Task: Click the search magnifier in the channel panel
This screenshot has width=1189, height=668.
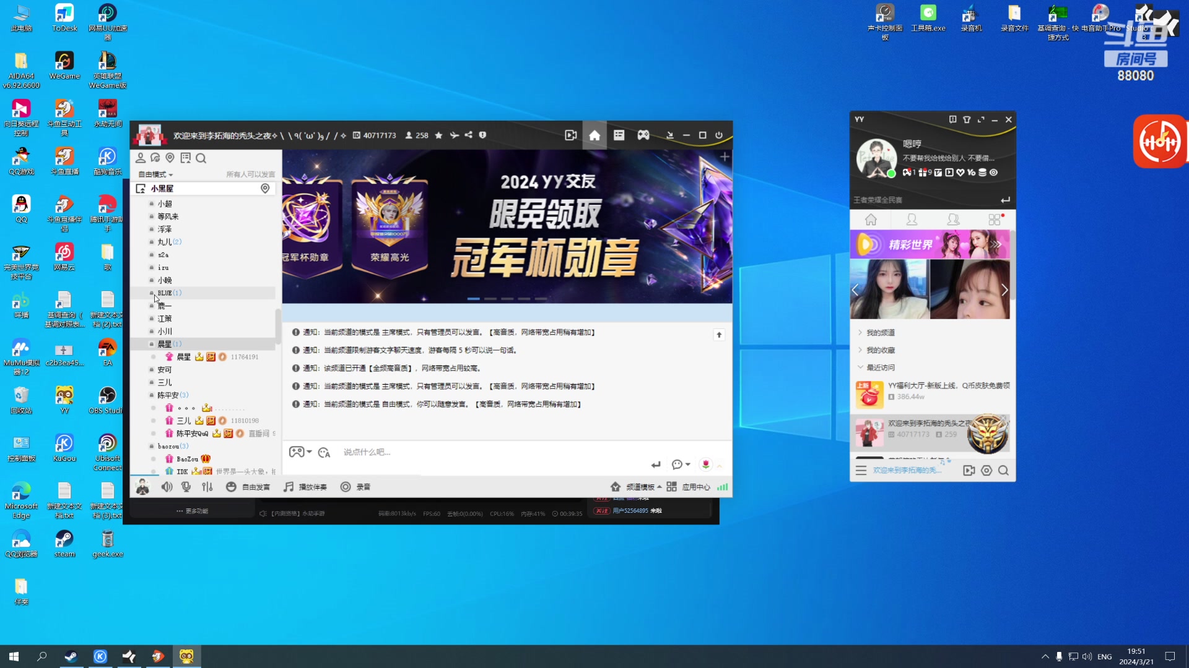Action: (x=201, y=158)
